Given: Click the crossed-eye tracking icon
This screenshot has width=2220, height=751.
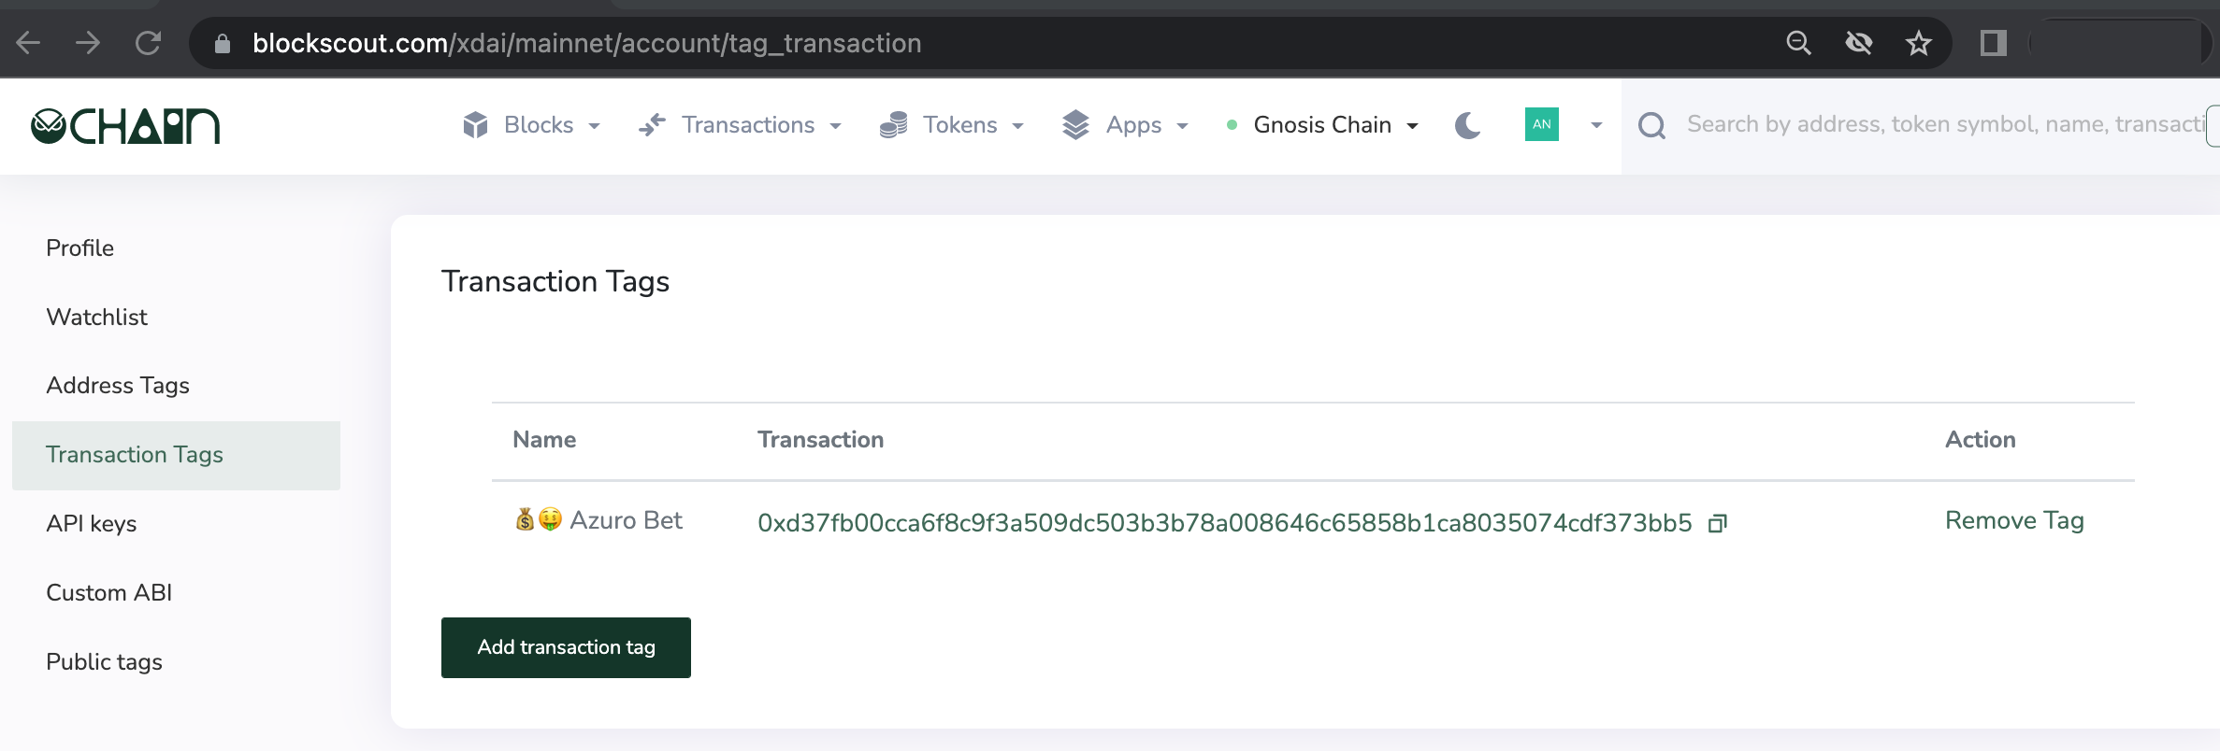Looking at the screenshot, I should tap(1859, 43).
